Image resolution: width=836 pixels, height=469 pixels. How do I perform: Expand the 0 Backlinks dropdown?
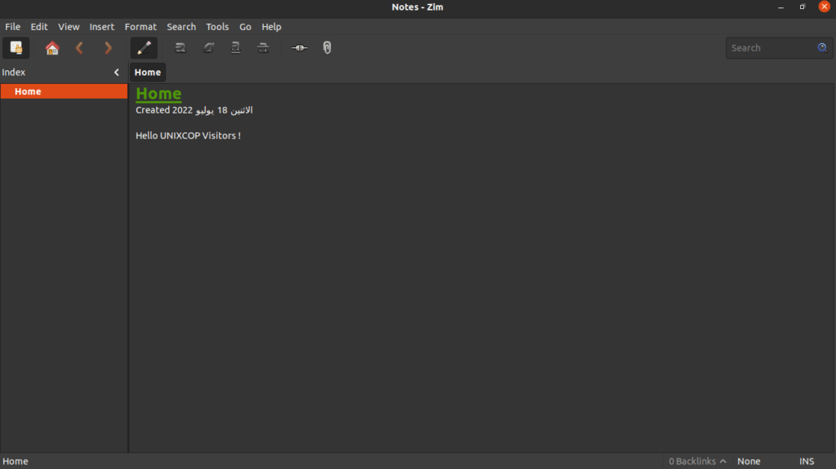click(x=697, y=462)
